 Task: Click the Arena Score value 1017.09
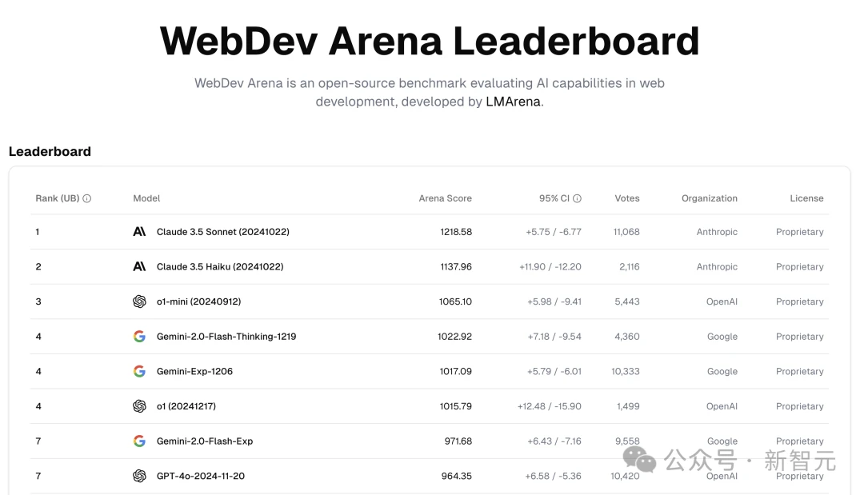click(x=456, y=371)
